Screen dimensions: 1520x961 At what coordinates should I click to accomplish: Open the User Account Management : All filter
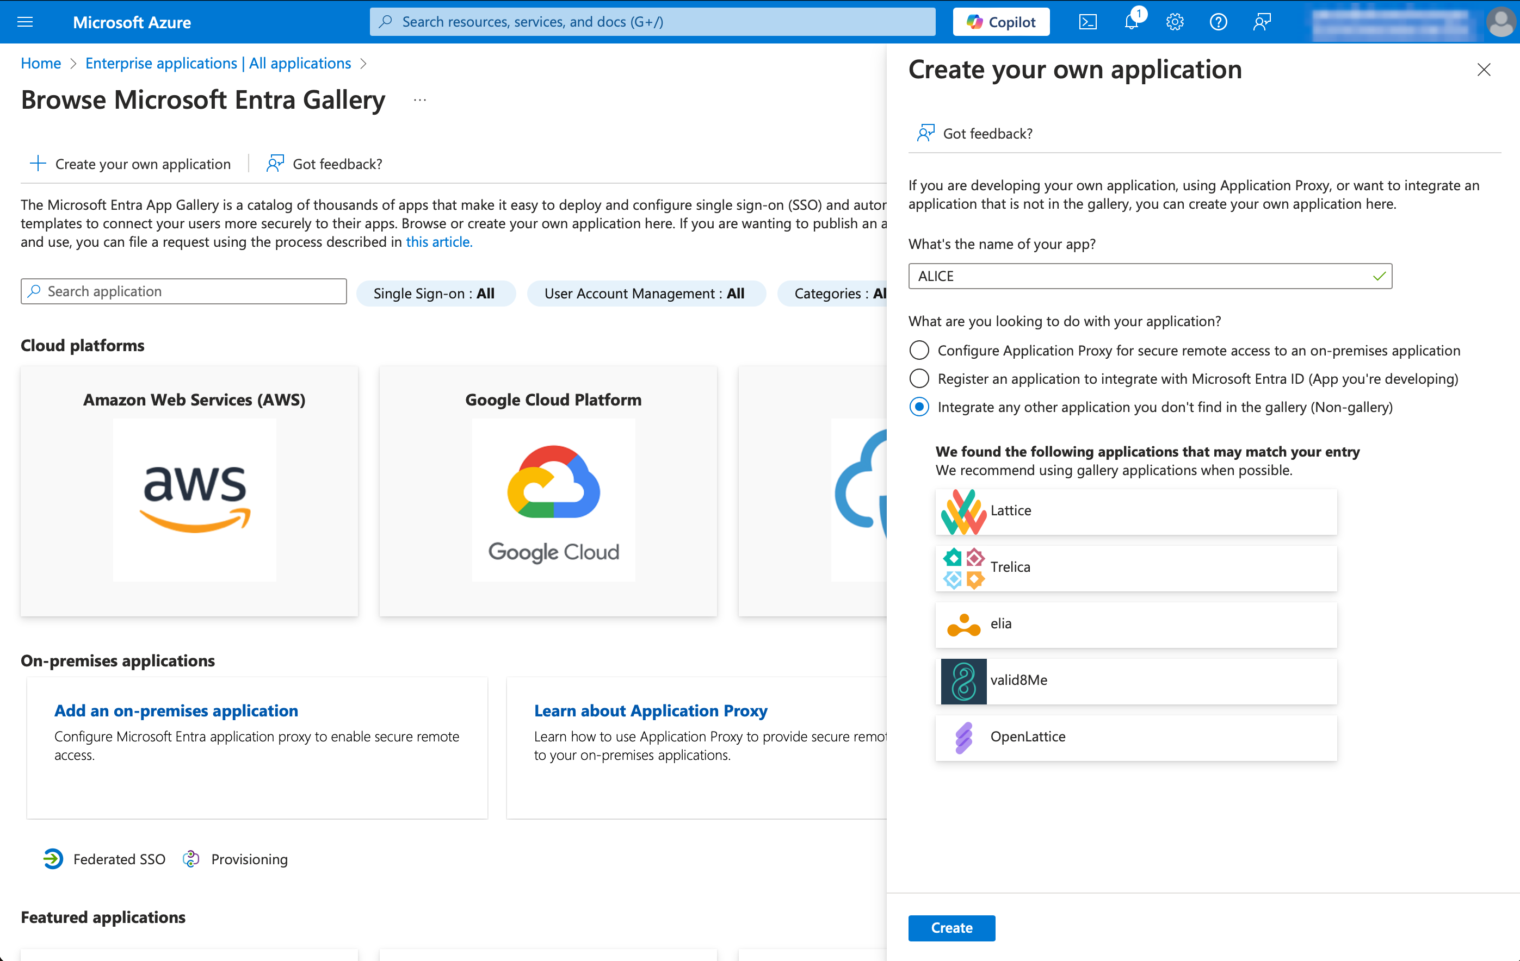coord(646,293)
